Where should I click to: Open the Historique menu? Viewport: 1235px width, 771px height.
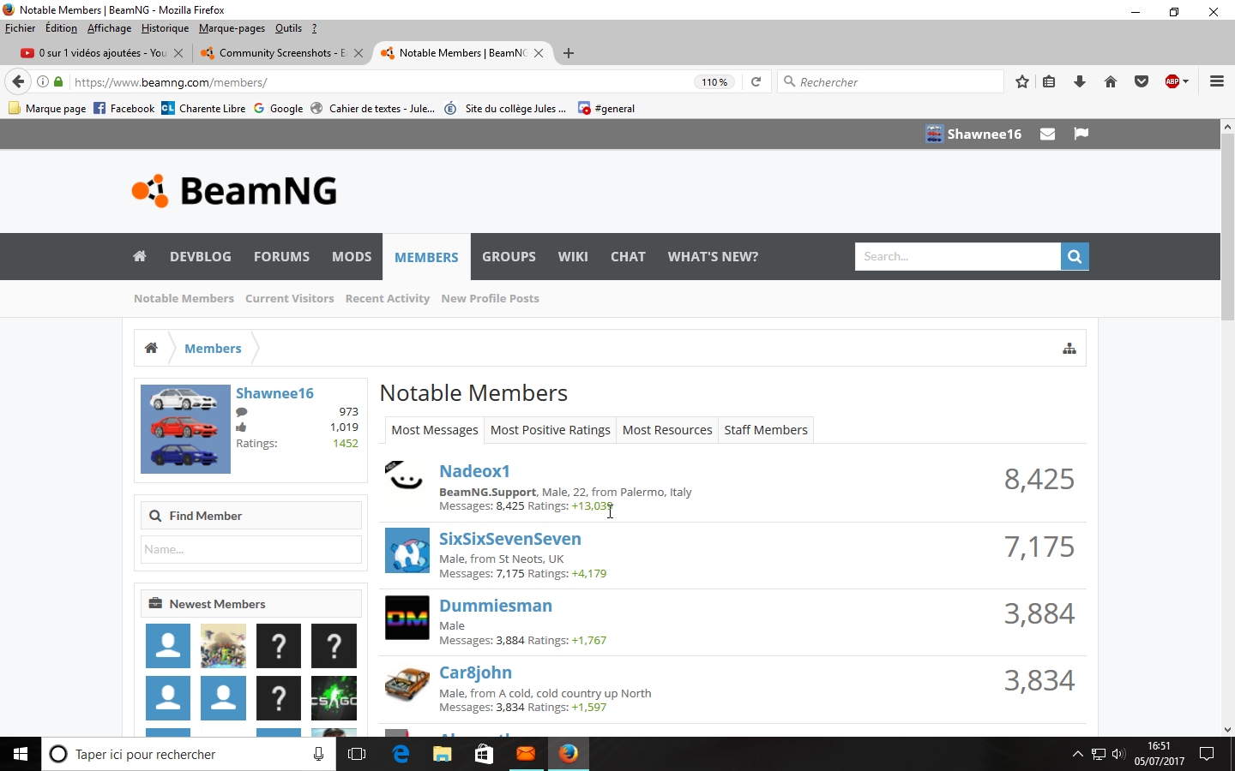(165, 28)
